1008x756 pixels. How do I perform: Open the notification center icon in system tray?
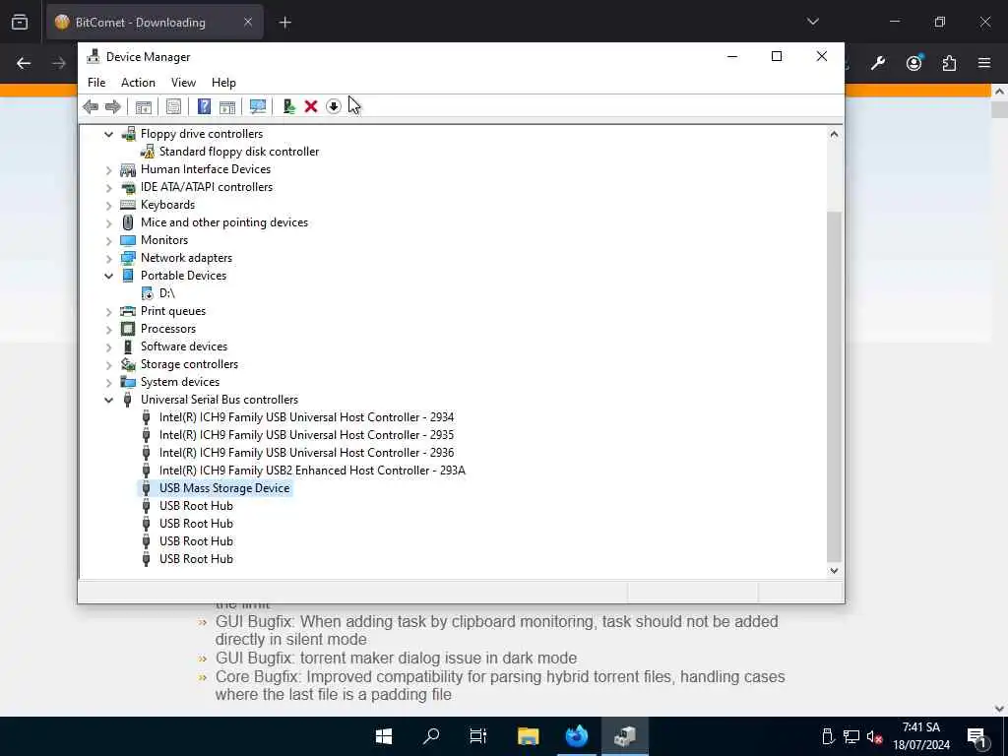pos(976,736)
